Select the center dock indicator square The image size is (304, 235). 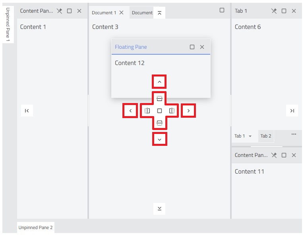click(x=159, y=111)
